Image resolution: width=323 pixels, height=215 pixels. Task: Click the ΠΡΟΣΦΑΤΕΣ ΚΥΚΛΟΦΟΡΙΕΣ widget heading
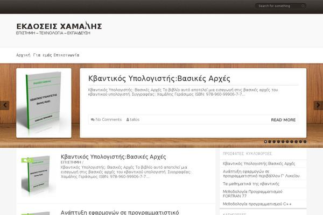point(247,154)
